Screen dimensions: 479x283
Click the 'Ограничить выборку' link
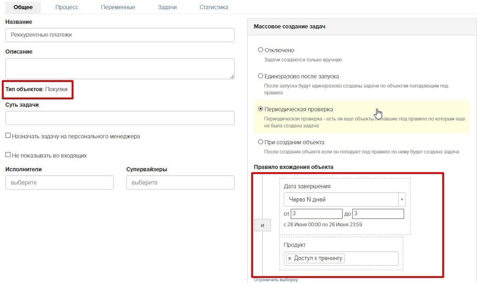pyautogui.click(x=276, y=280)
